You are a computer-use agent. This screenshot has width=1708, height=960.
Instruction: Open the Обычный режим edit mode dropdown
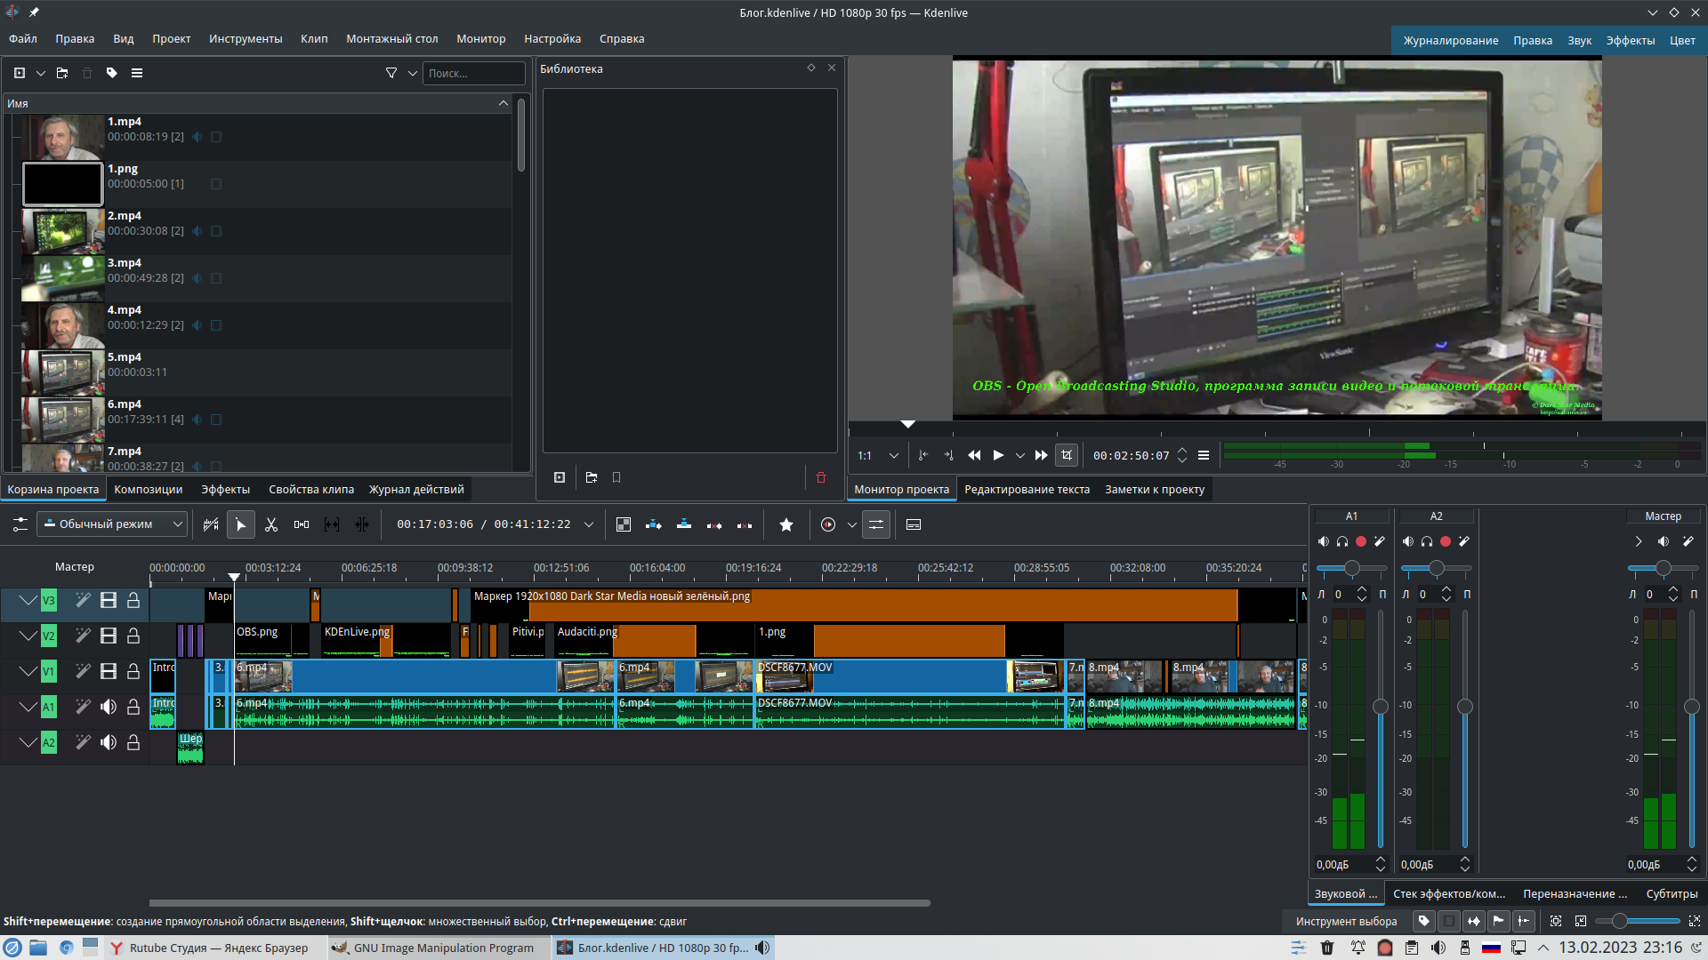point(113,524)
